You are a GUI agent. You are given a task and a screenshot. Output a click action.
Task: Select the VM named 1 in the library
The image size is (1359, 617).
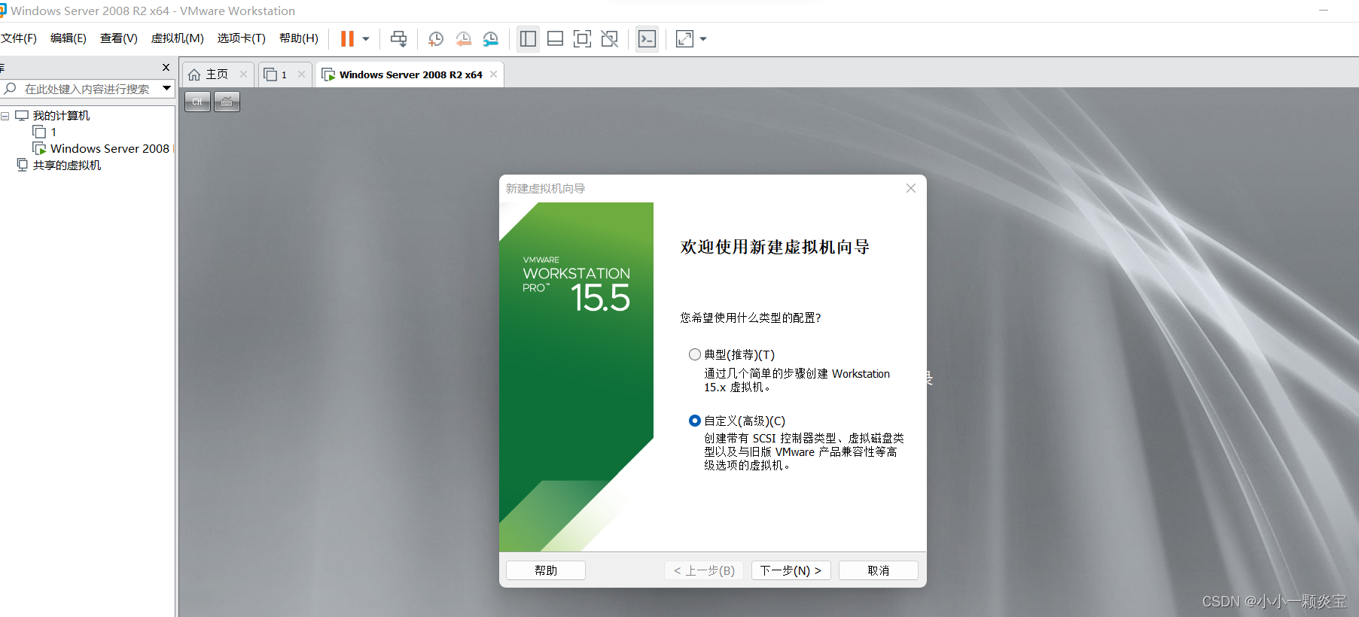coord(53,132)
